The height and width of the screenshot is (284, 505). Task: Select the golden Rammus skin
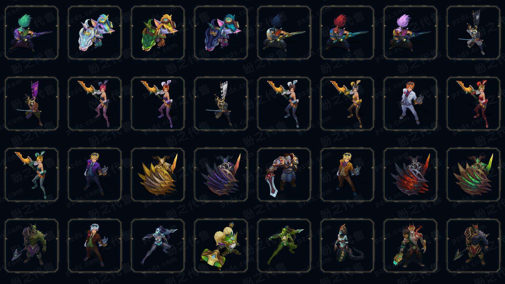click(158, 175)
